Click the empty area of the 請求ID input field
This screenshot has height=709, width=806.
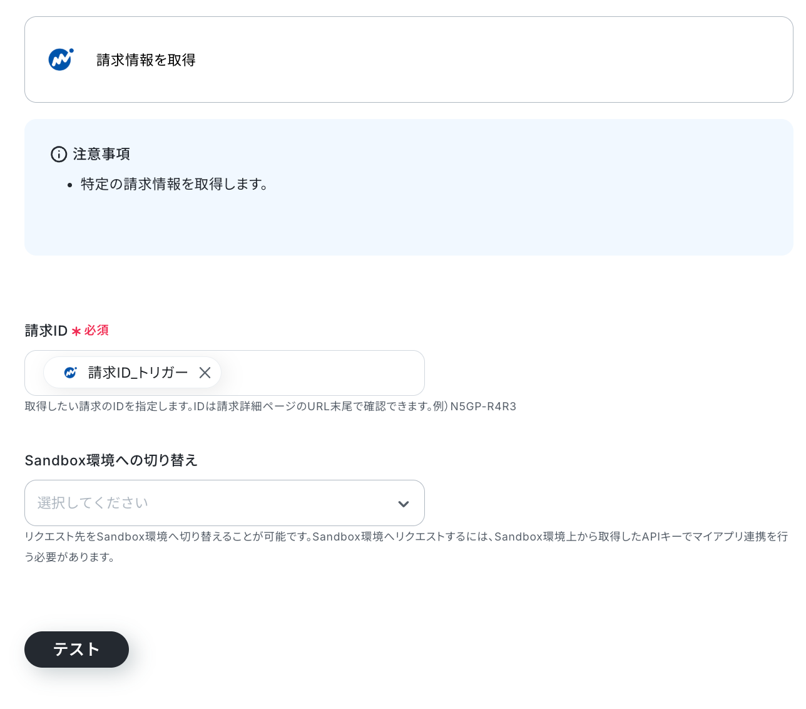click(322, 373)
